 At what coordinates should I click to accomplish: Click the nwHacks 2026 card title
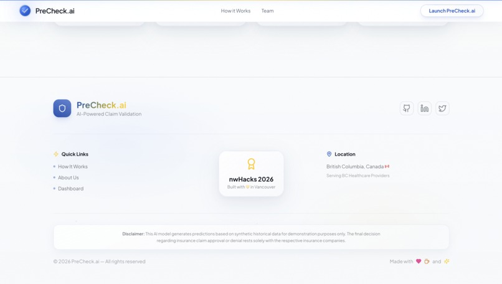coord(252,179)
